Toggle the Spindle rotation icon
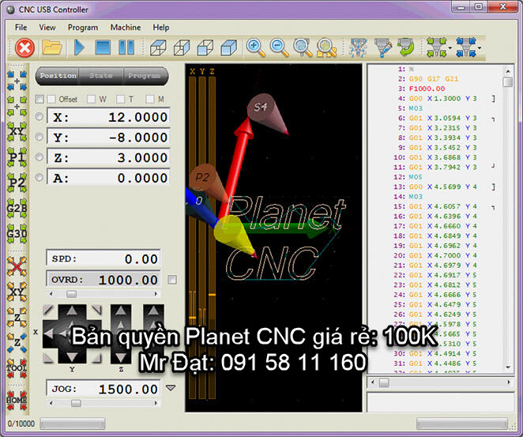 (405, 47)
